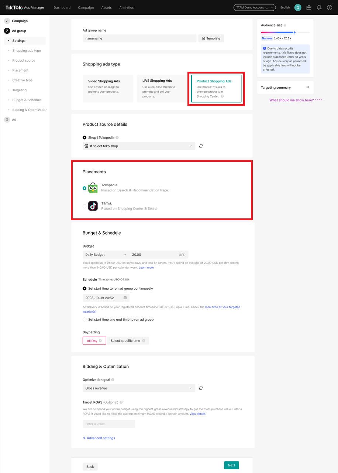Select the TikTok placement radio button

pos(84,206)
